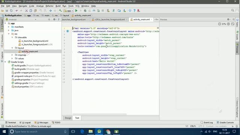Open Preview panel settings gear
The width and height of the screenshot is (240, 135).
click(x=228, y=19)
